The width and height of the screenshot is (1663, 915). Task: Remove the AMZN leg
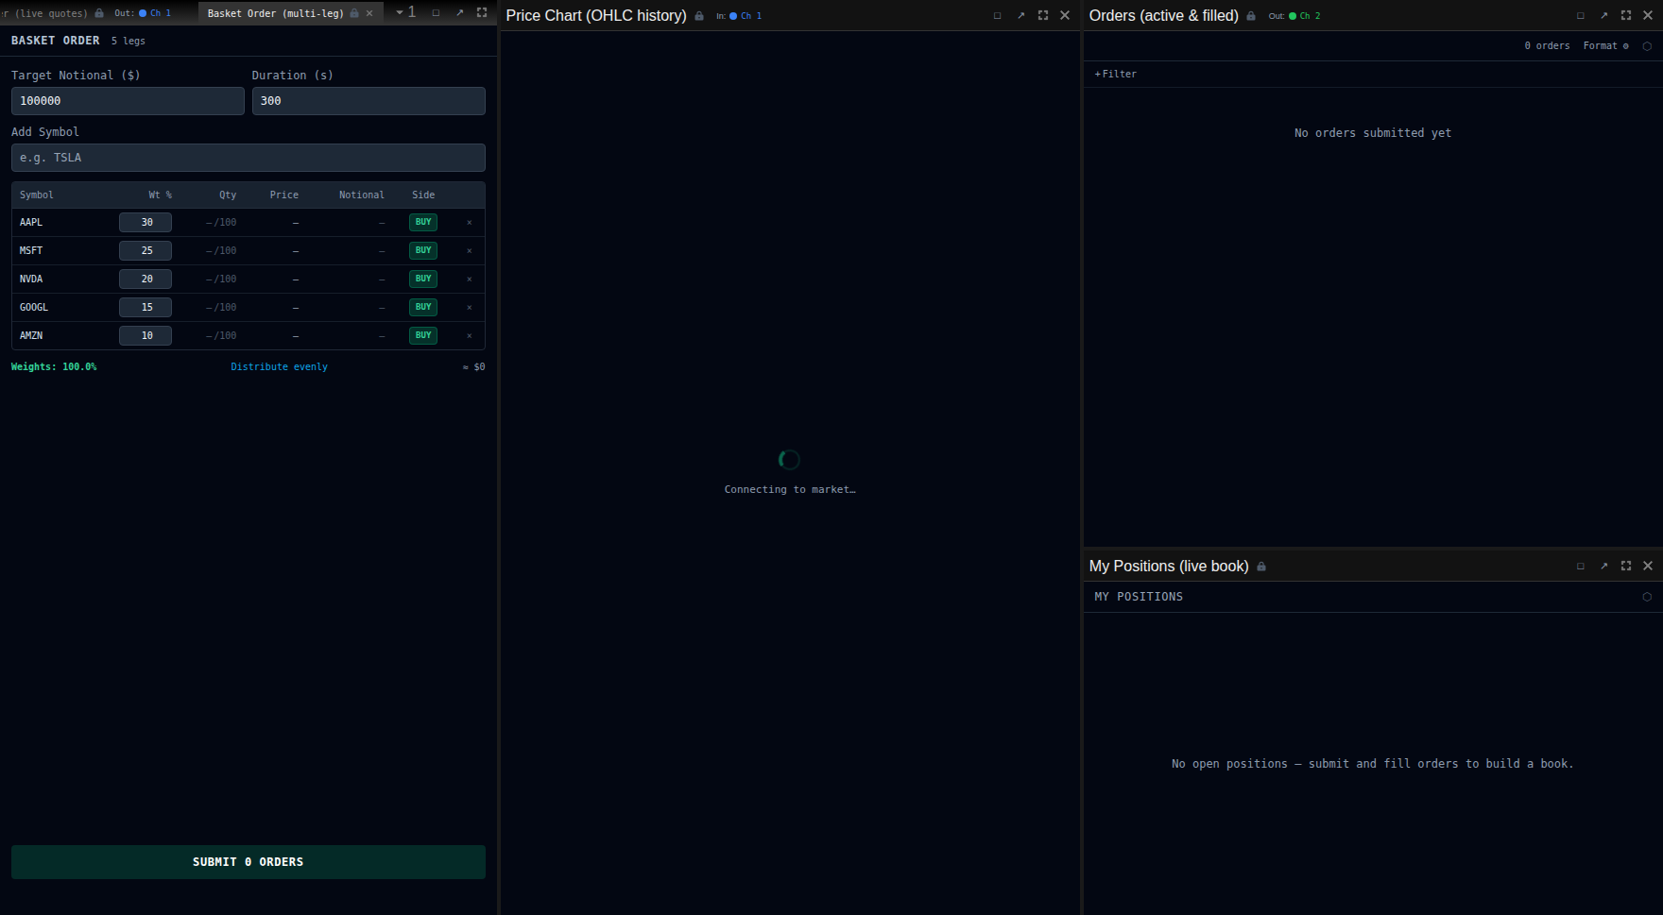coord(470,336)
